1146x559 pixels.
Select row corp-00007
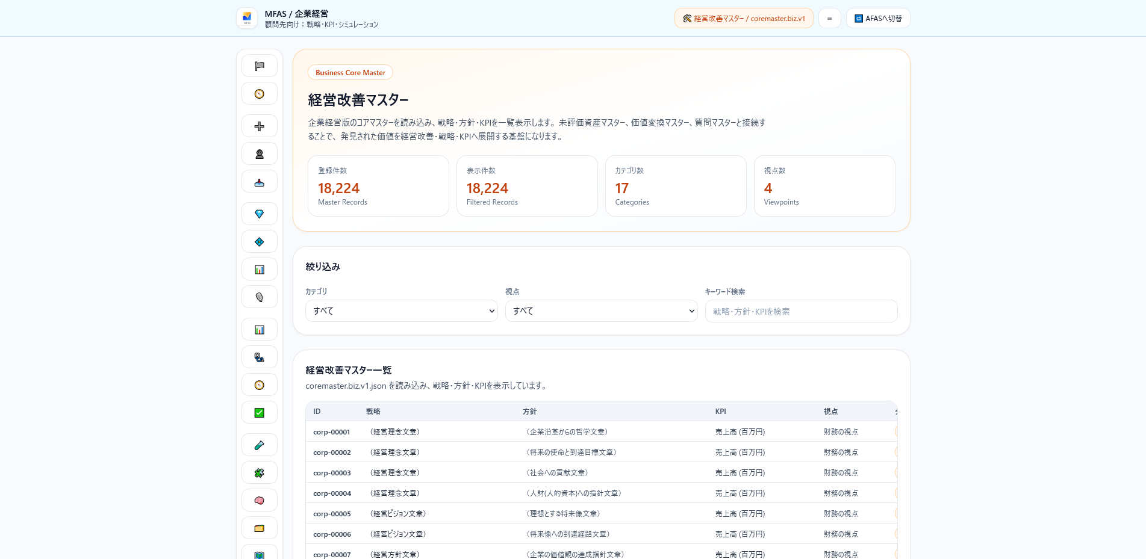[602, 553]
